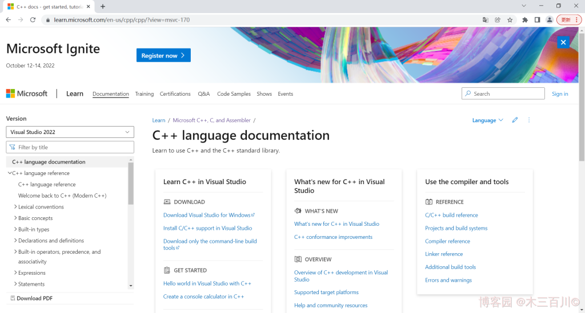Open the Documentation nav item

[x=110, y=94]
